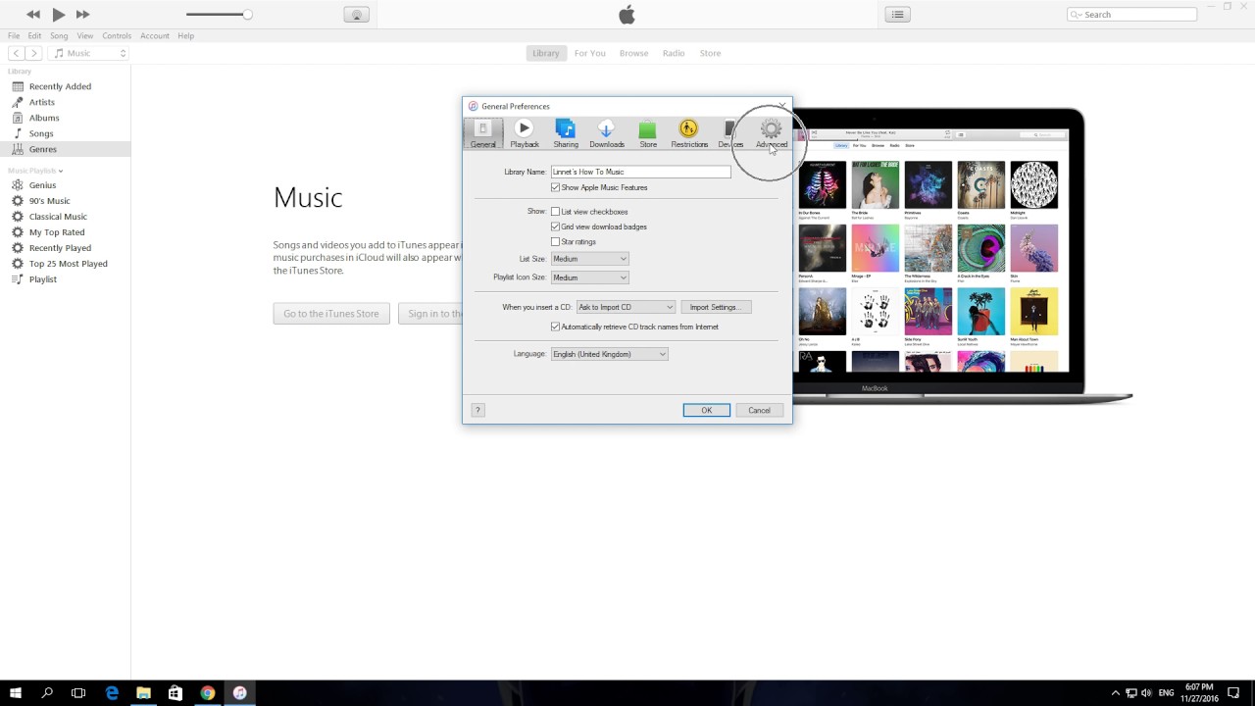
Task: Expand the Music Playlists section header
Action: point(35,171)
